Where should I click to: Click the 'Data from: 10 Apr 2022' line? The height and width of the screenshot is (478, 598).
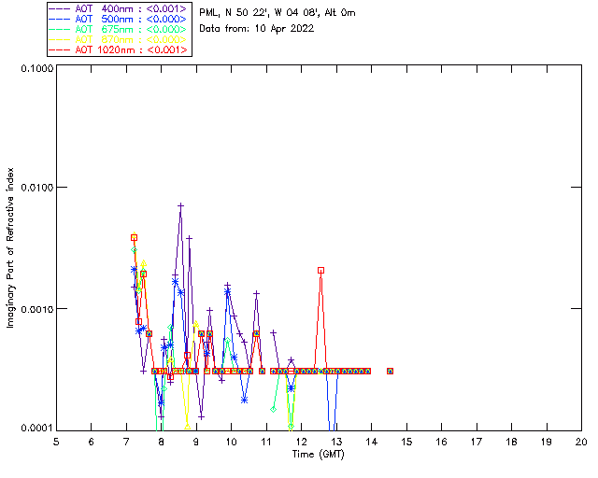coord(257,29)
